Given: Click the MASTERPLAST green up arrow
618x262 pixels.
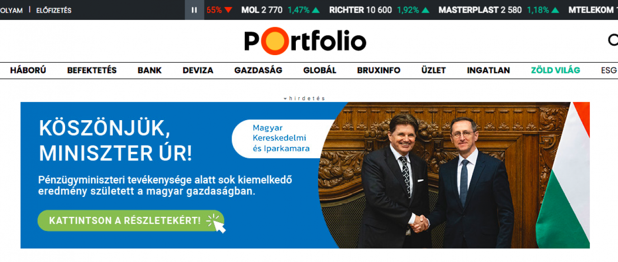Looking at the screenshot, I should tap(555, 10).
